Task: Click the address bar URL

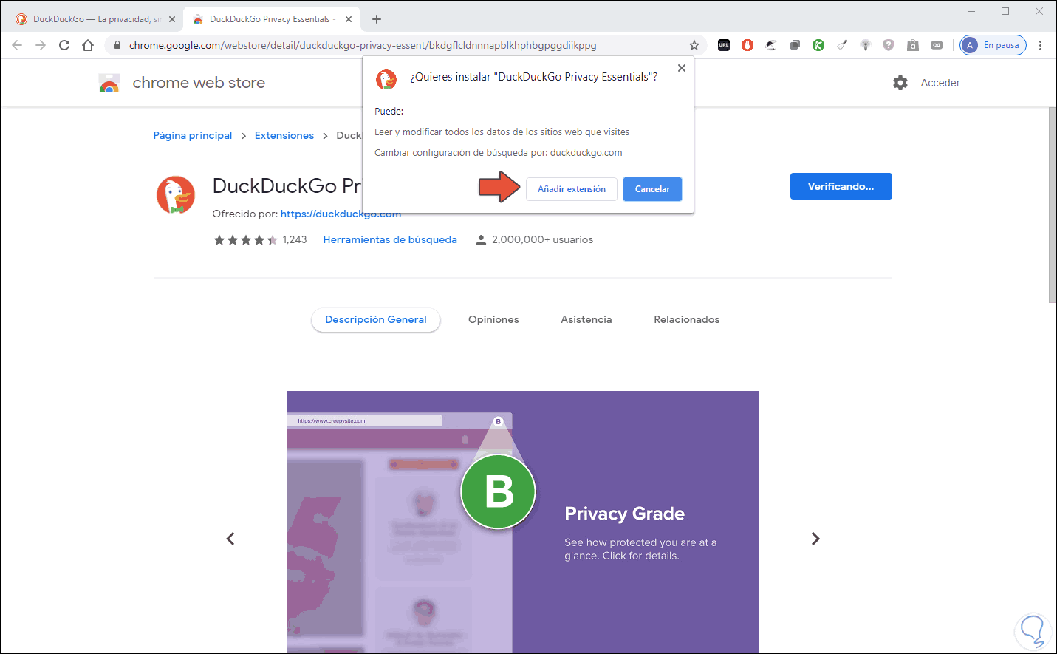Action: (363, 45)
